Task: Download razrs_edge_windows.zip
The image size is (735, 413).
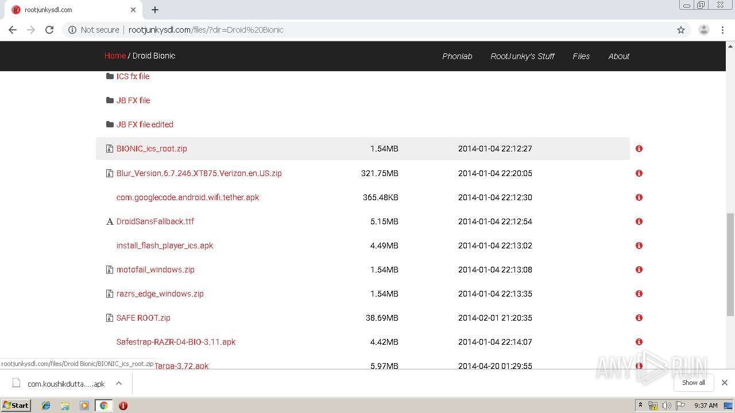Action: tap(160, 294)
